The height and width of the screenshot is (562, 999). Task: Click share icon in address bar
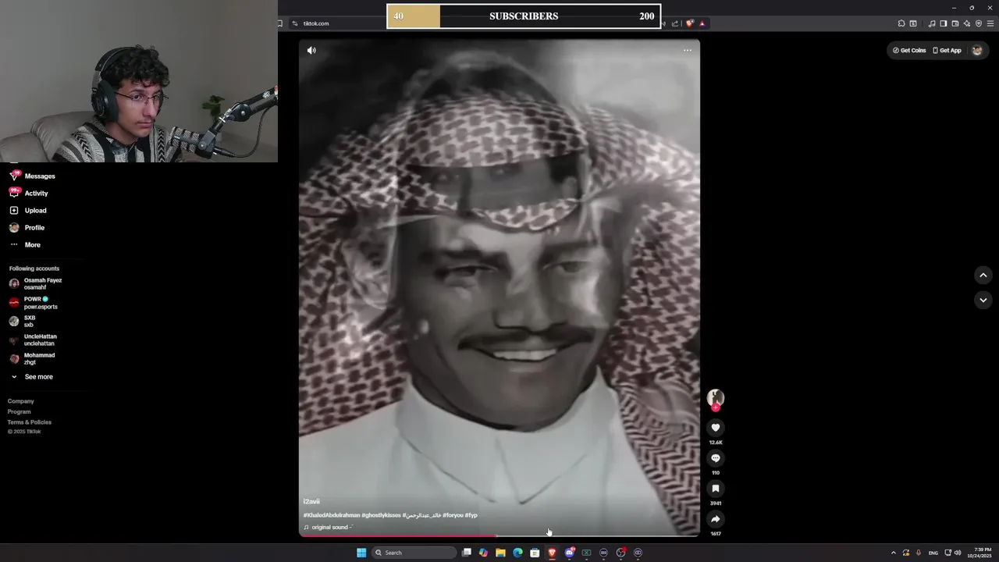[x=675, y=23]
